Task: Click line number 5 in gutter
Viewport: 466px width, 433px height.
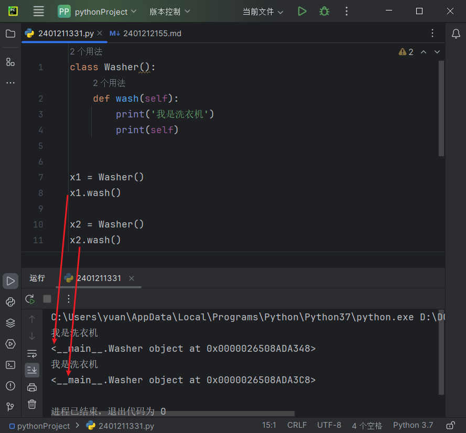Action: [x=41, y=146]
